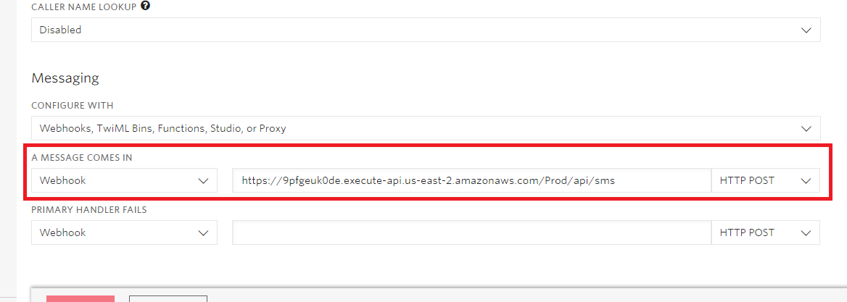Click the chevron arrow on Configure With
The image size is (847, 302).
[x=806, y=128]
